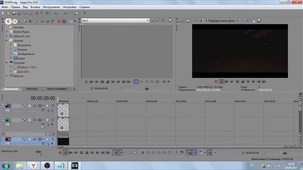Stop playback in timeline transport bar
This screenshot has height=170, width=303.
click(x=87, y=153)
